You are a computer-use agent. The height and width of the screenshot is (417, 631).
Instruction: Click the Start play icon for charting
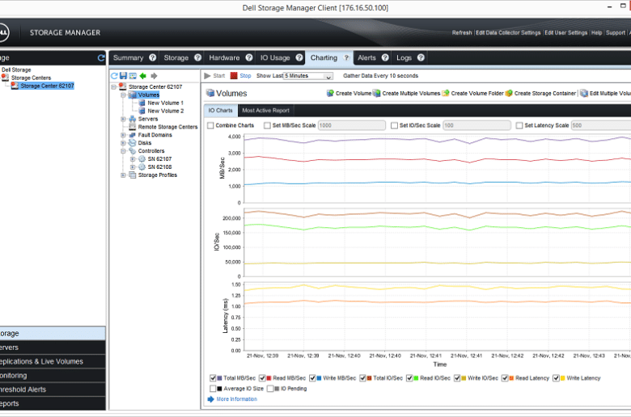pyautogui.click(x=207, y=76)
